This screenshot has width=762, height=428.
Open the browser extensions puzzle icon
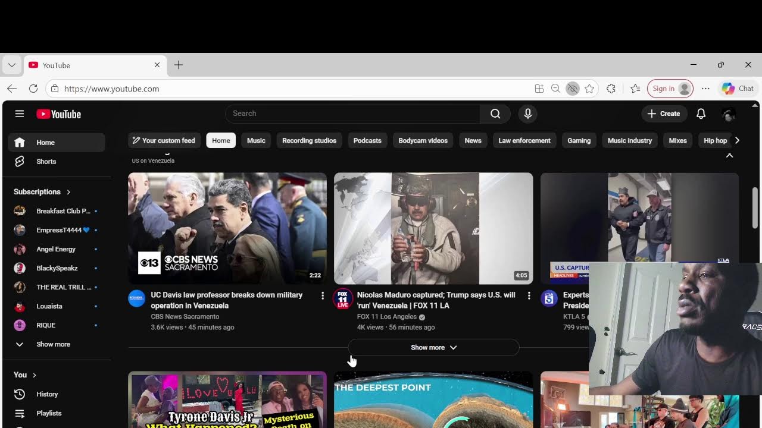click(611, 89)
